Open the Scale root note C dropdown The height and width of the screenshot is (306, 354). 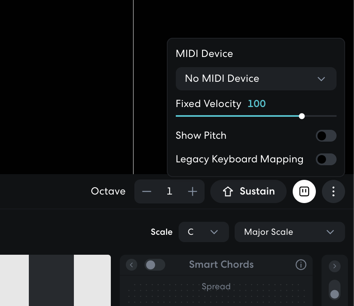click(203, 232)
